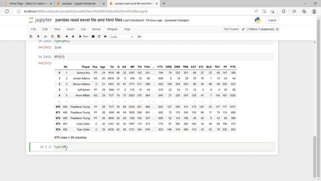This screenshot has width=321, height=181.
Task: Click the Jeff Adrien player cell
Action: [84, 89]
